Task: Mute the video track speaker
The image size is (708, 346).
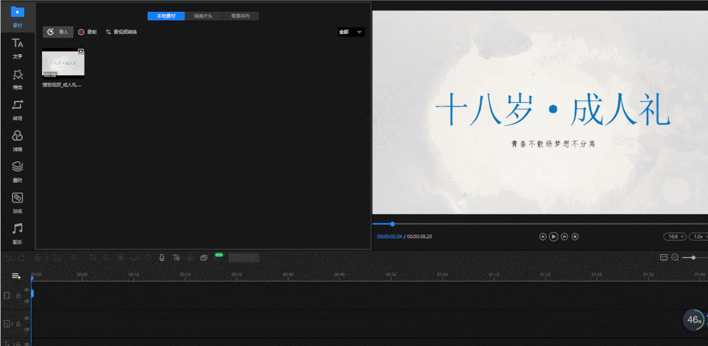Action: click(x=27, y=301)
